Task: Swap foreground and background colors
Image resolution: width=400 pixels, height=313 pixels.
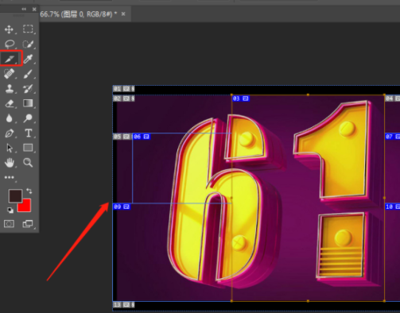Action: coord(29,191)
